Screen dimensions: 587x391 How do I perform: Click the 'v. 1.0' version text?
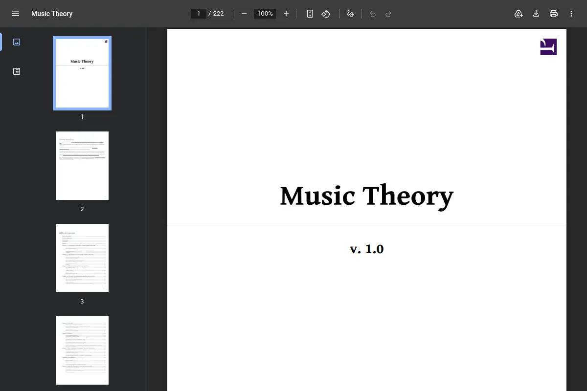(367, 249)
